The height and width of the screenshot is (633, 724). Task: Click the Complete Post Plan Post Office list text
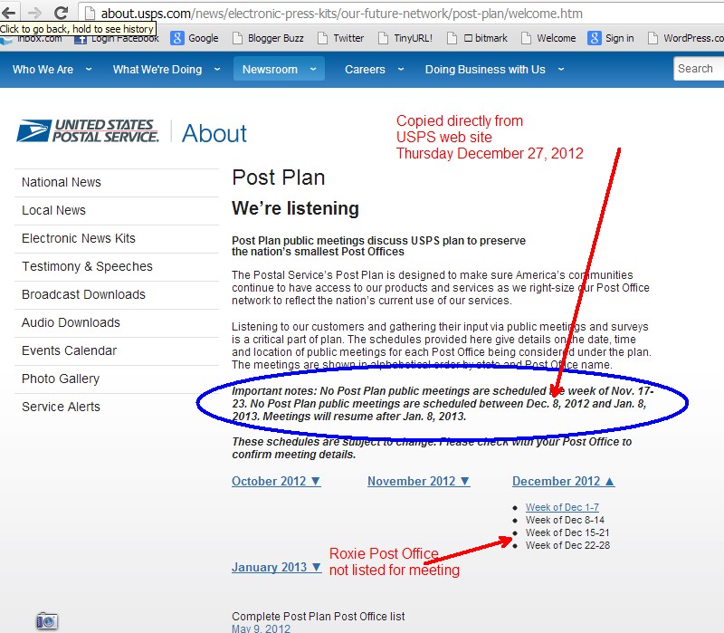coord(319,617)
